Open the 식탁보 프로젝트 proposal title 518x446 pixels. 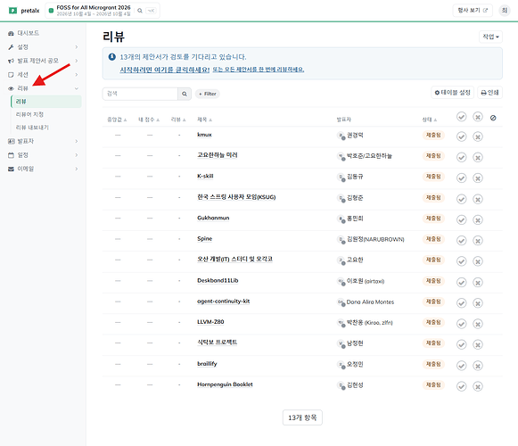click(217, 343)
